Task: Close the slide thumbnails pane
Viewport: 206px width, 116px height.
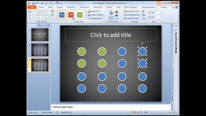Action: 48,25
